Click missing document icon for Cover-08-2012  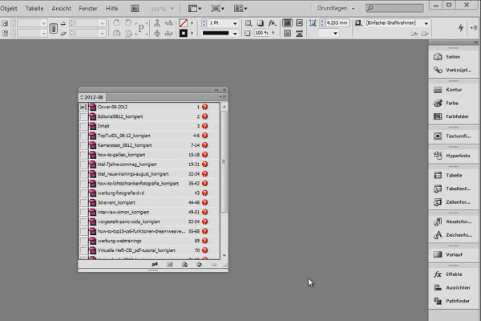click(x=205, y=107)
